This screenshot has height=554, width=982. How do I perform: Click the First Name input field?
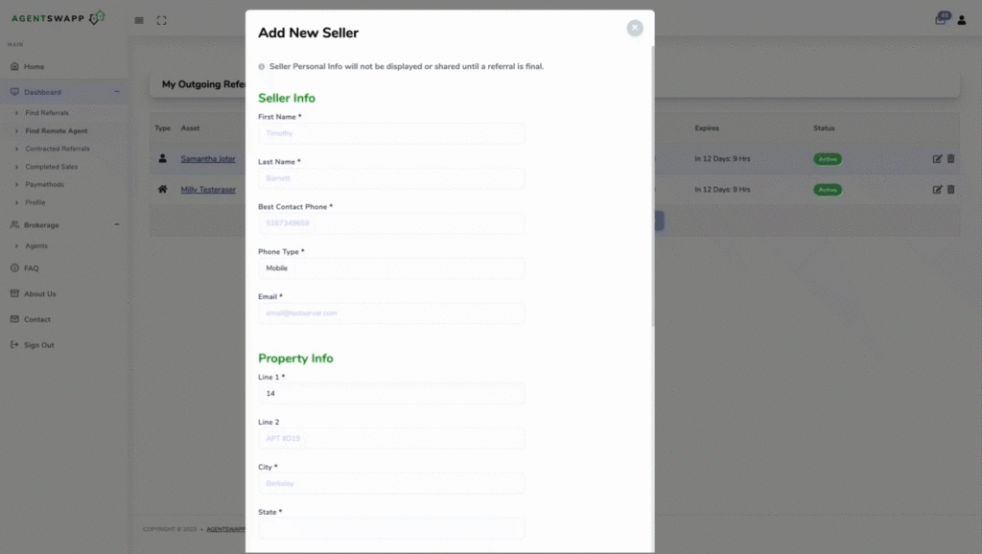[x=391, y=133]
